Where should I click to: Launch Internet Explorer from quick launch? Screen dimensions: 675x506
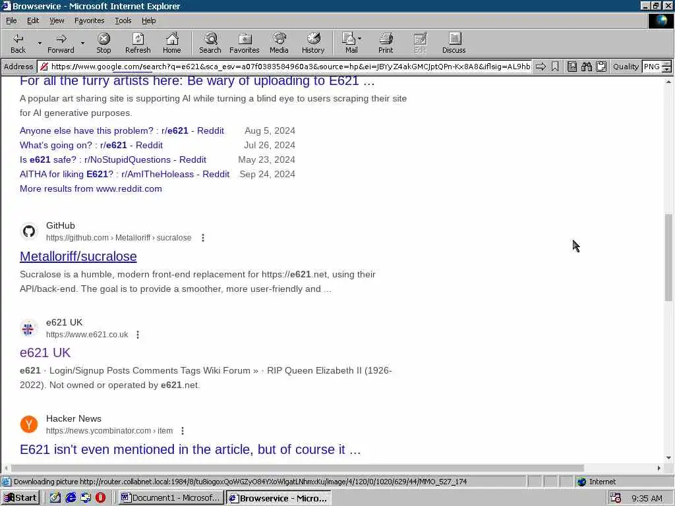(71, 498)
